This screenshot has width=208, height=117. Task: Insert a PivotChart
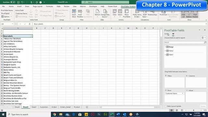click(x=163, y=13)
